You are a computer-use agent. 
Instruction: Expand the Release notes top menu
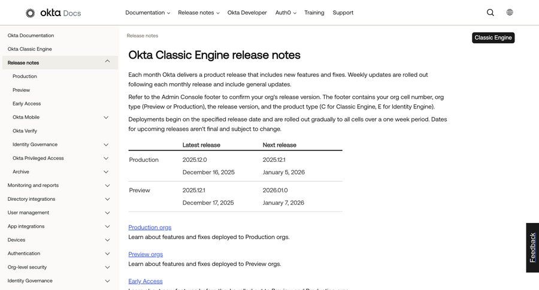198,13
